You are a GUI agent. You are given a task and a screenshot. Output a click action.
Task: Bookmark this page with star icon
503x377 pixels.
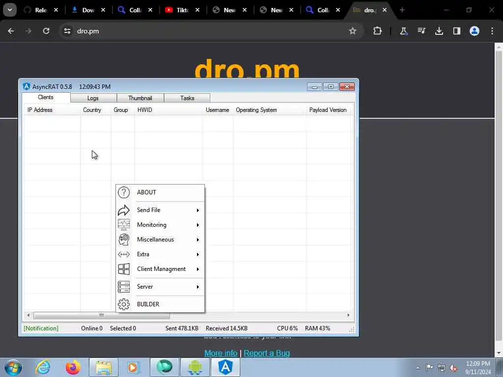pos(353,31)
